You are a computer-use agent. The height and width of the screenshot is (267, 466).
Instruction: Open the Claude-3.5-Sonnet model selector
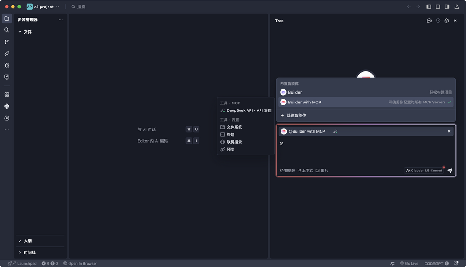[x=424, y=171]
